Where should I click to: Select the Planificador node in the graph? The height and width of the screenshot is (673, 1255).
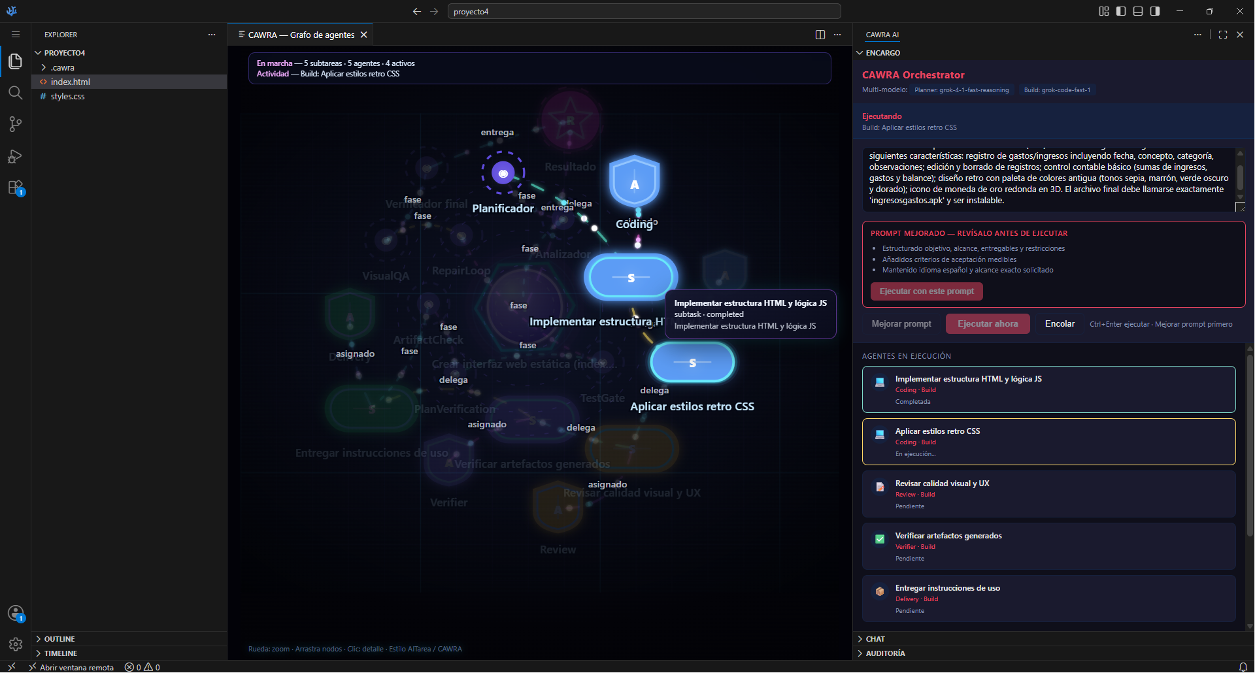pyautogui.click(x=503, y=173)
